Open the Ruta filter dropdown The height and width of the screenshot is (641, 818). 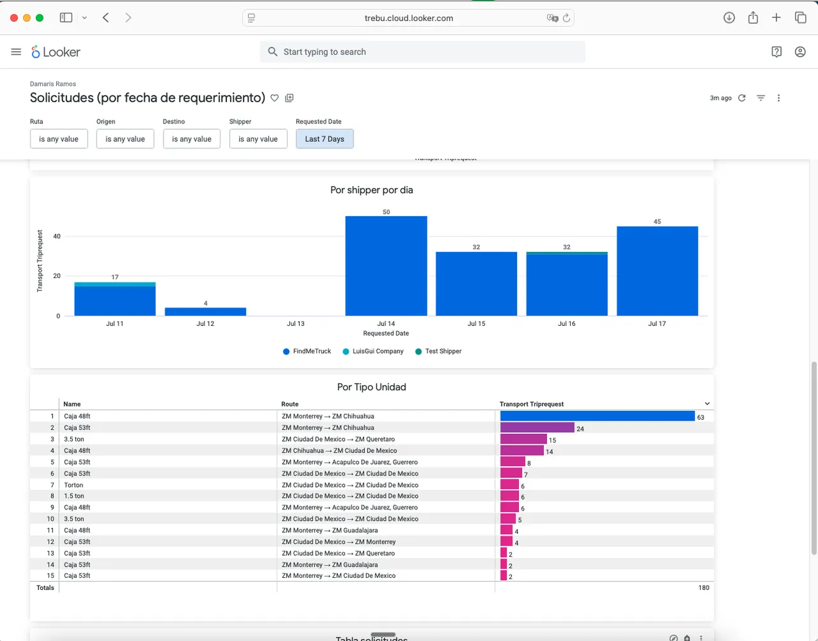pos(59,139)
